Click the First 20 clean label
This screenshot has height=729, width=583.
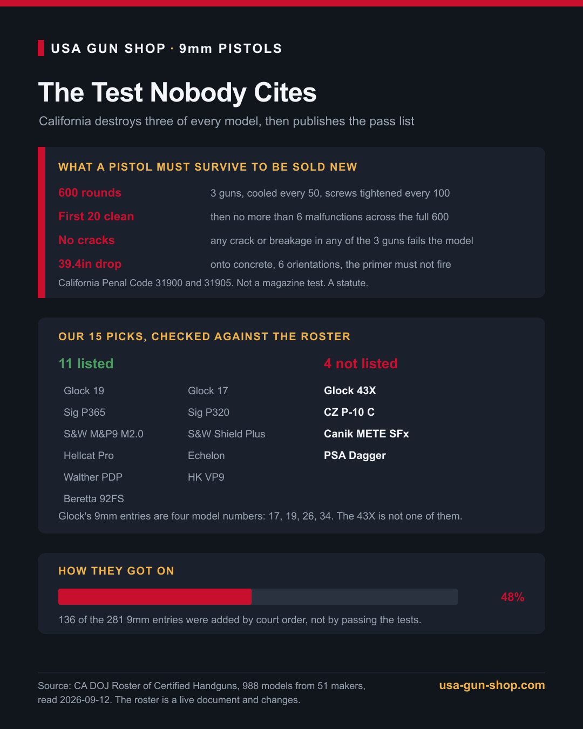[96, 217]
